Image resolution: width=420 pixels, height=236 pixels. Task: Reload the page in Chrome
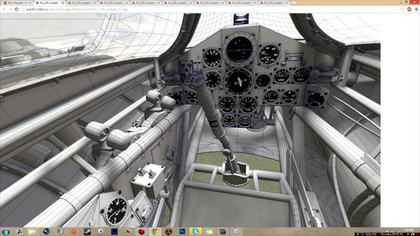[16, 9]
